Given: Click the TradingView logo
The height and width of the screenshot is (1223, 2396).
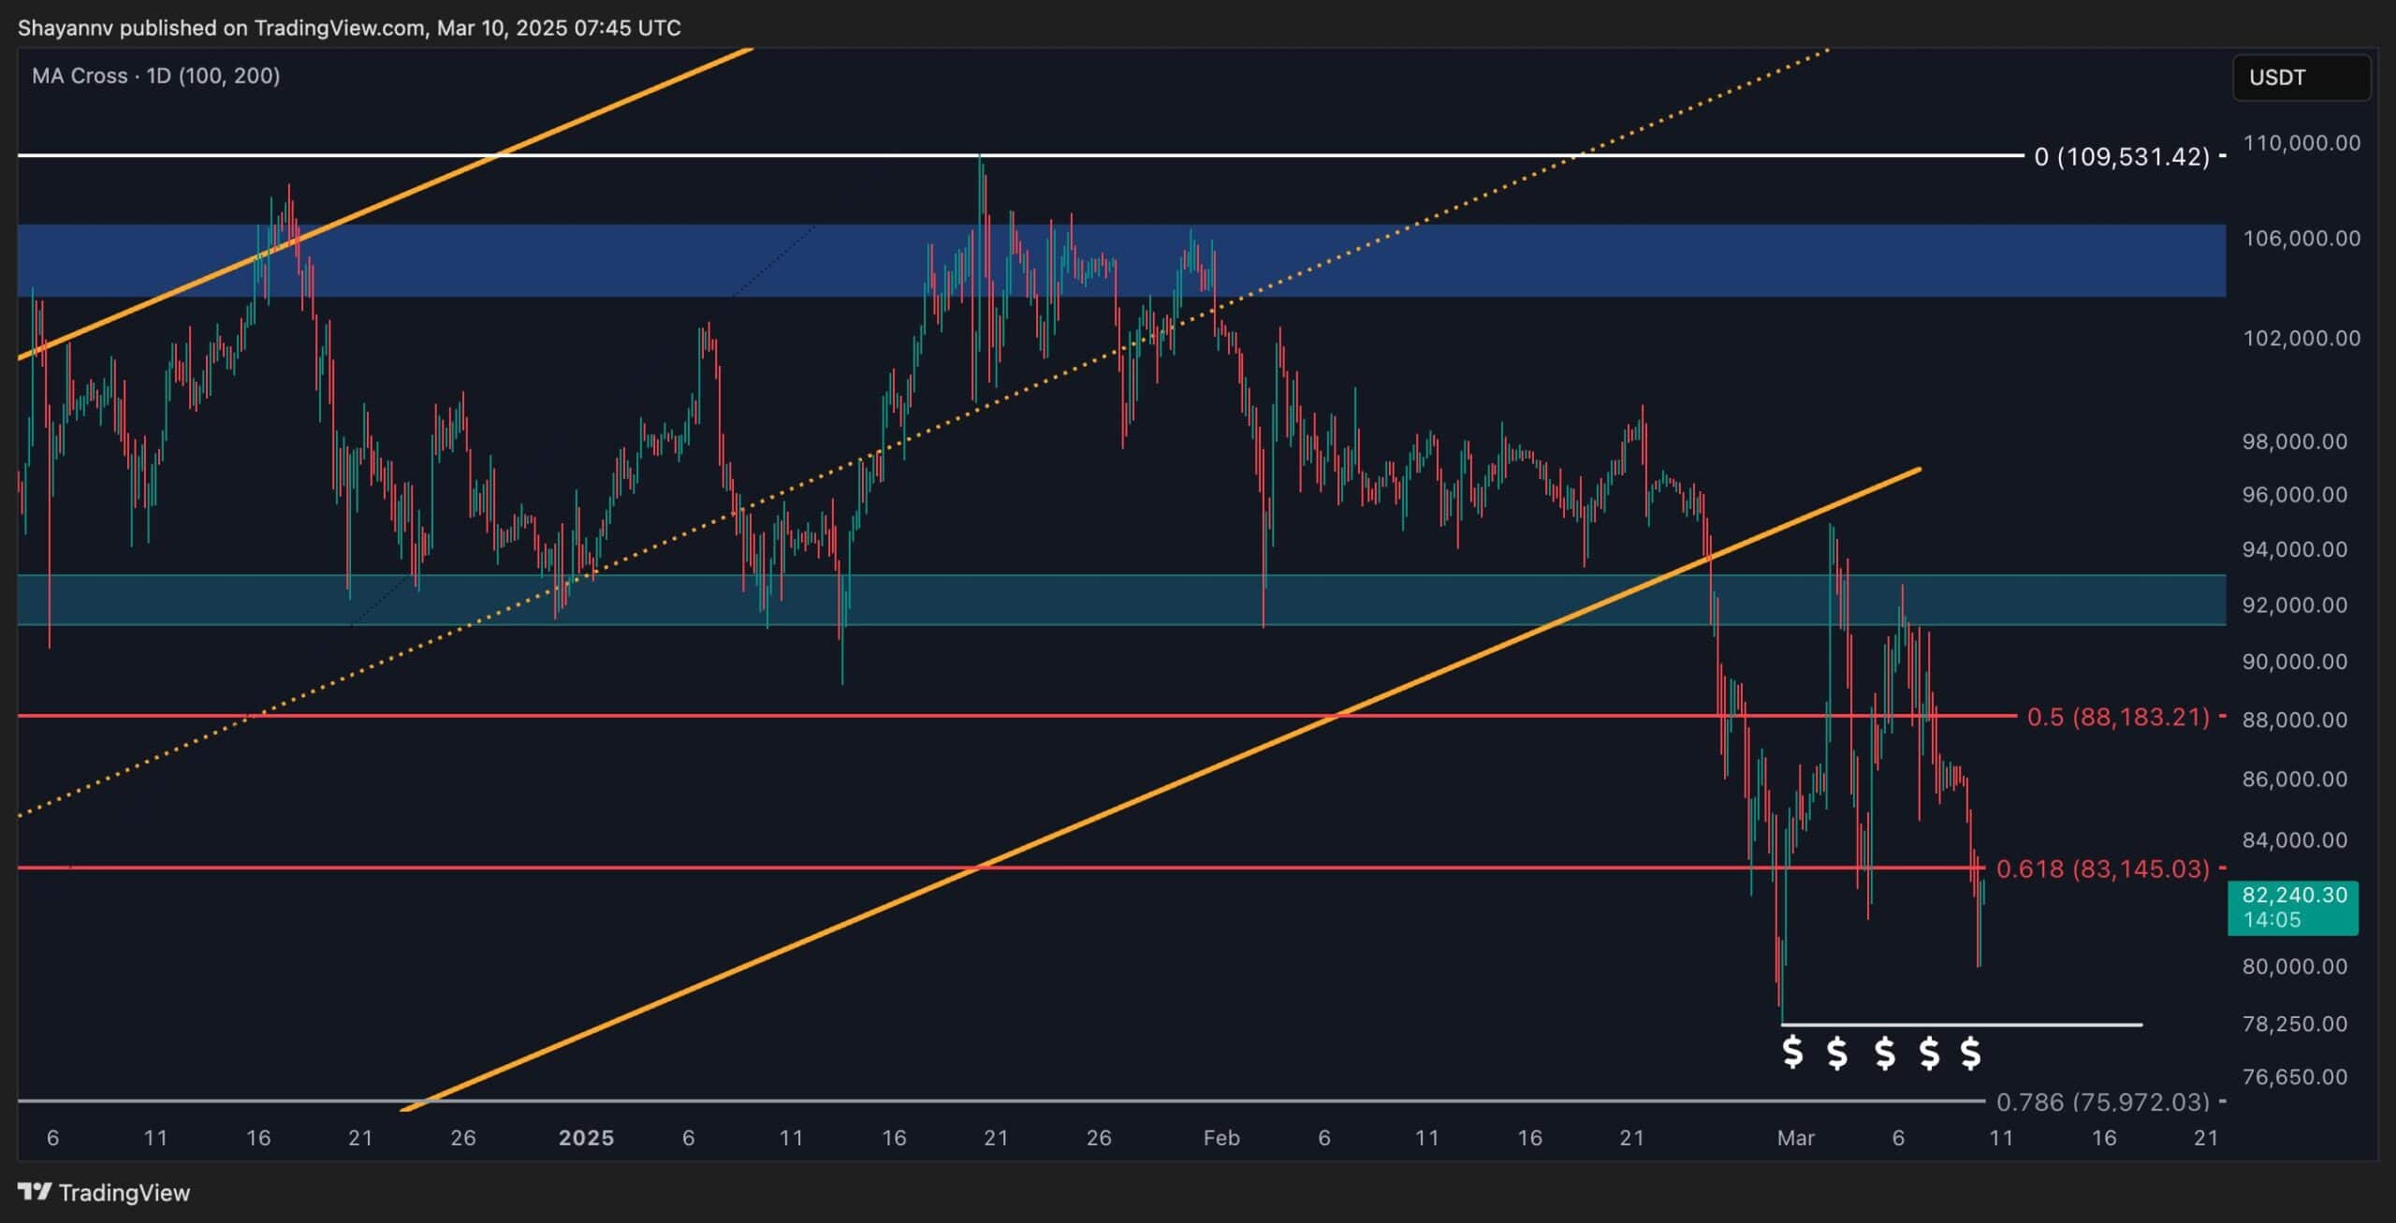Looking at the screenshot, I should pyautogui.click(x=104, y=1192).
